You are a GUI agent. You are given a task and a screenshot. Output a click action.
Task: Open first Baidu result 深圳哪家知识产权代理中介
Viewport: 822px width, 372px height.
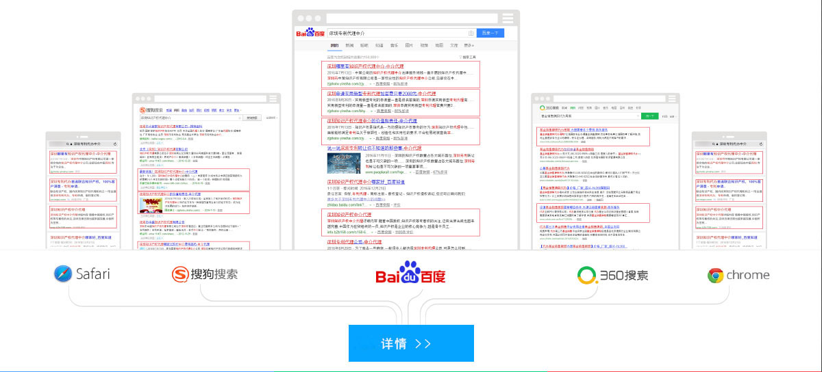click(x=365, y=66)
